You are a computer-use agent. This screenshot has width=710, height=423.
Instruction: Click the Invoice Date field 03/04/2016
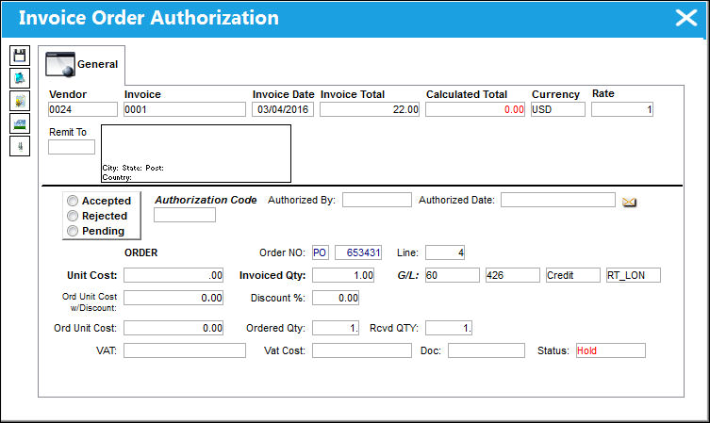(283, 109)
